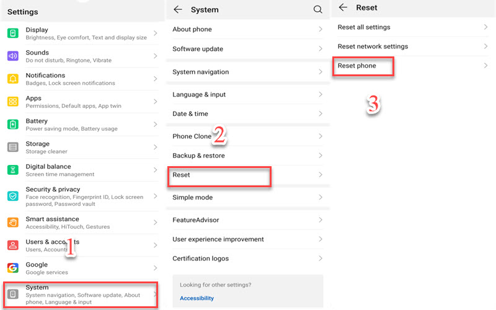Tap the Security & privacy shield icon

tap(13, 196)
